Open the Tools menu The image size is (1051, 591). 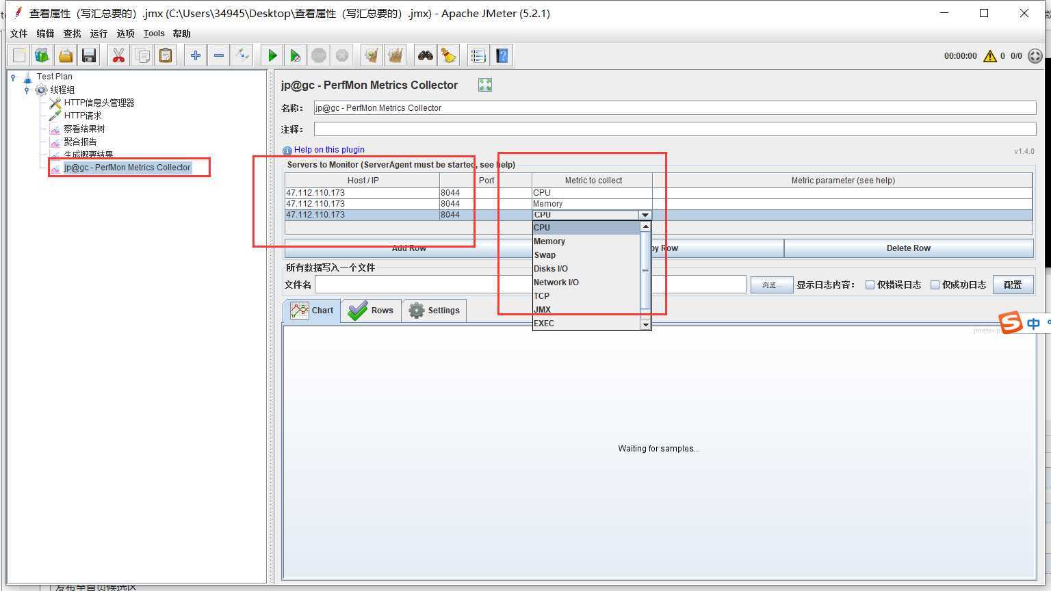click(154, 34)
